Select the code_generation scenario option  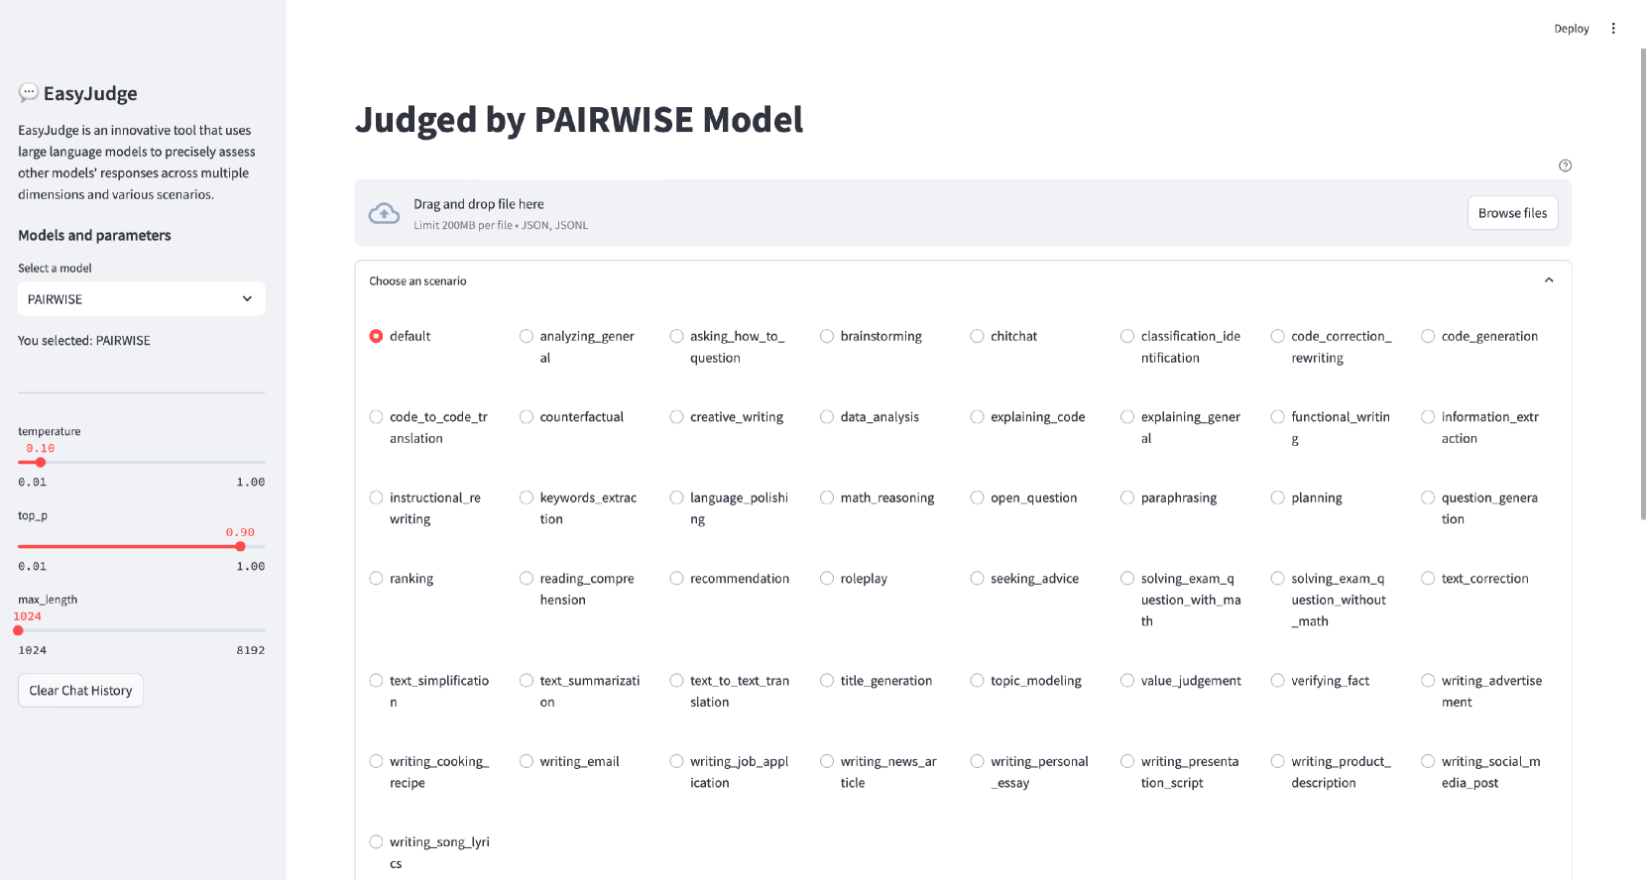[x=1428, y=336]
